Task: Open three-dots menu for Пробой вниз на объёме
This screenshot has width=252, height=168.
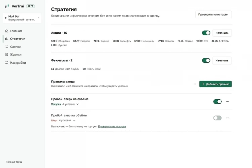Action: click(227, 118)
